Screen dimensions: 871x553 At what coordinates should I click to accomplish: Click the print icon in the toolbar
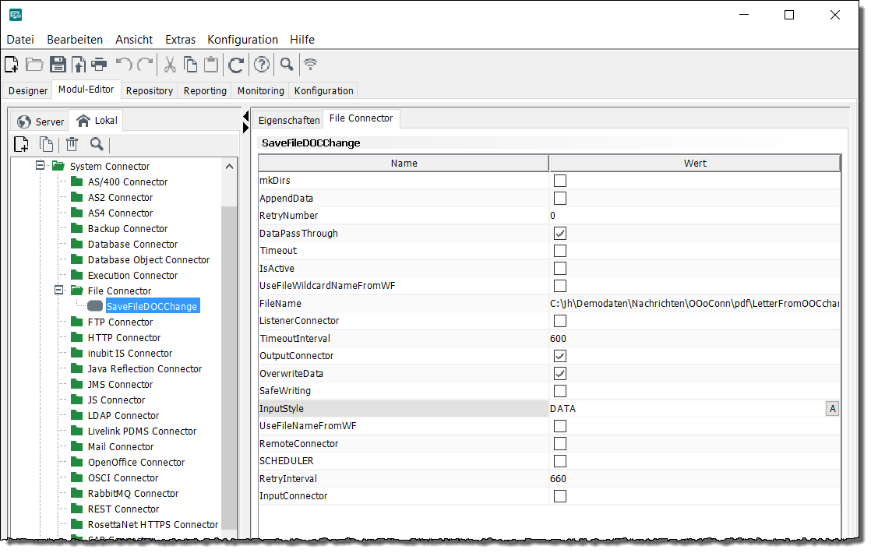99,65
